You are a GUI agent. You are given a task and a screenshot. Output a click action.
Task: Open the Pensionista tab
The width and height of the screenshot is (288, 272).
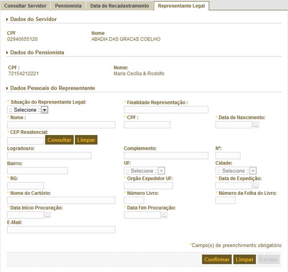click(x=69, y=6)
